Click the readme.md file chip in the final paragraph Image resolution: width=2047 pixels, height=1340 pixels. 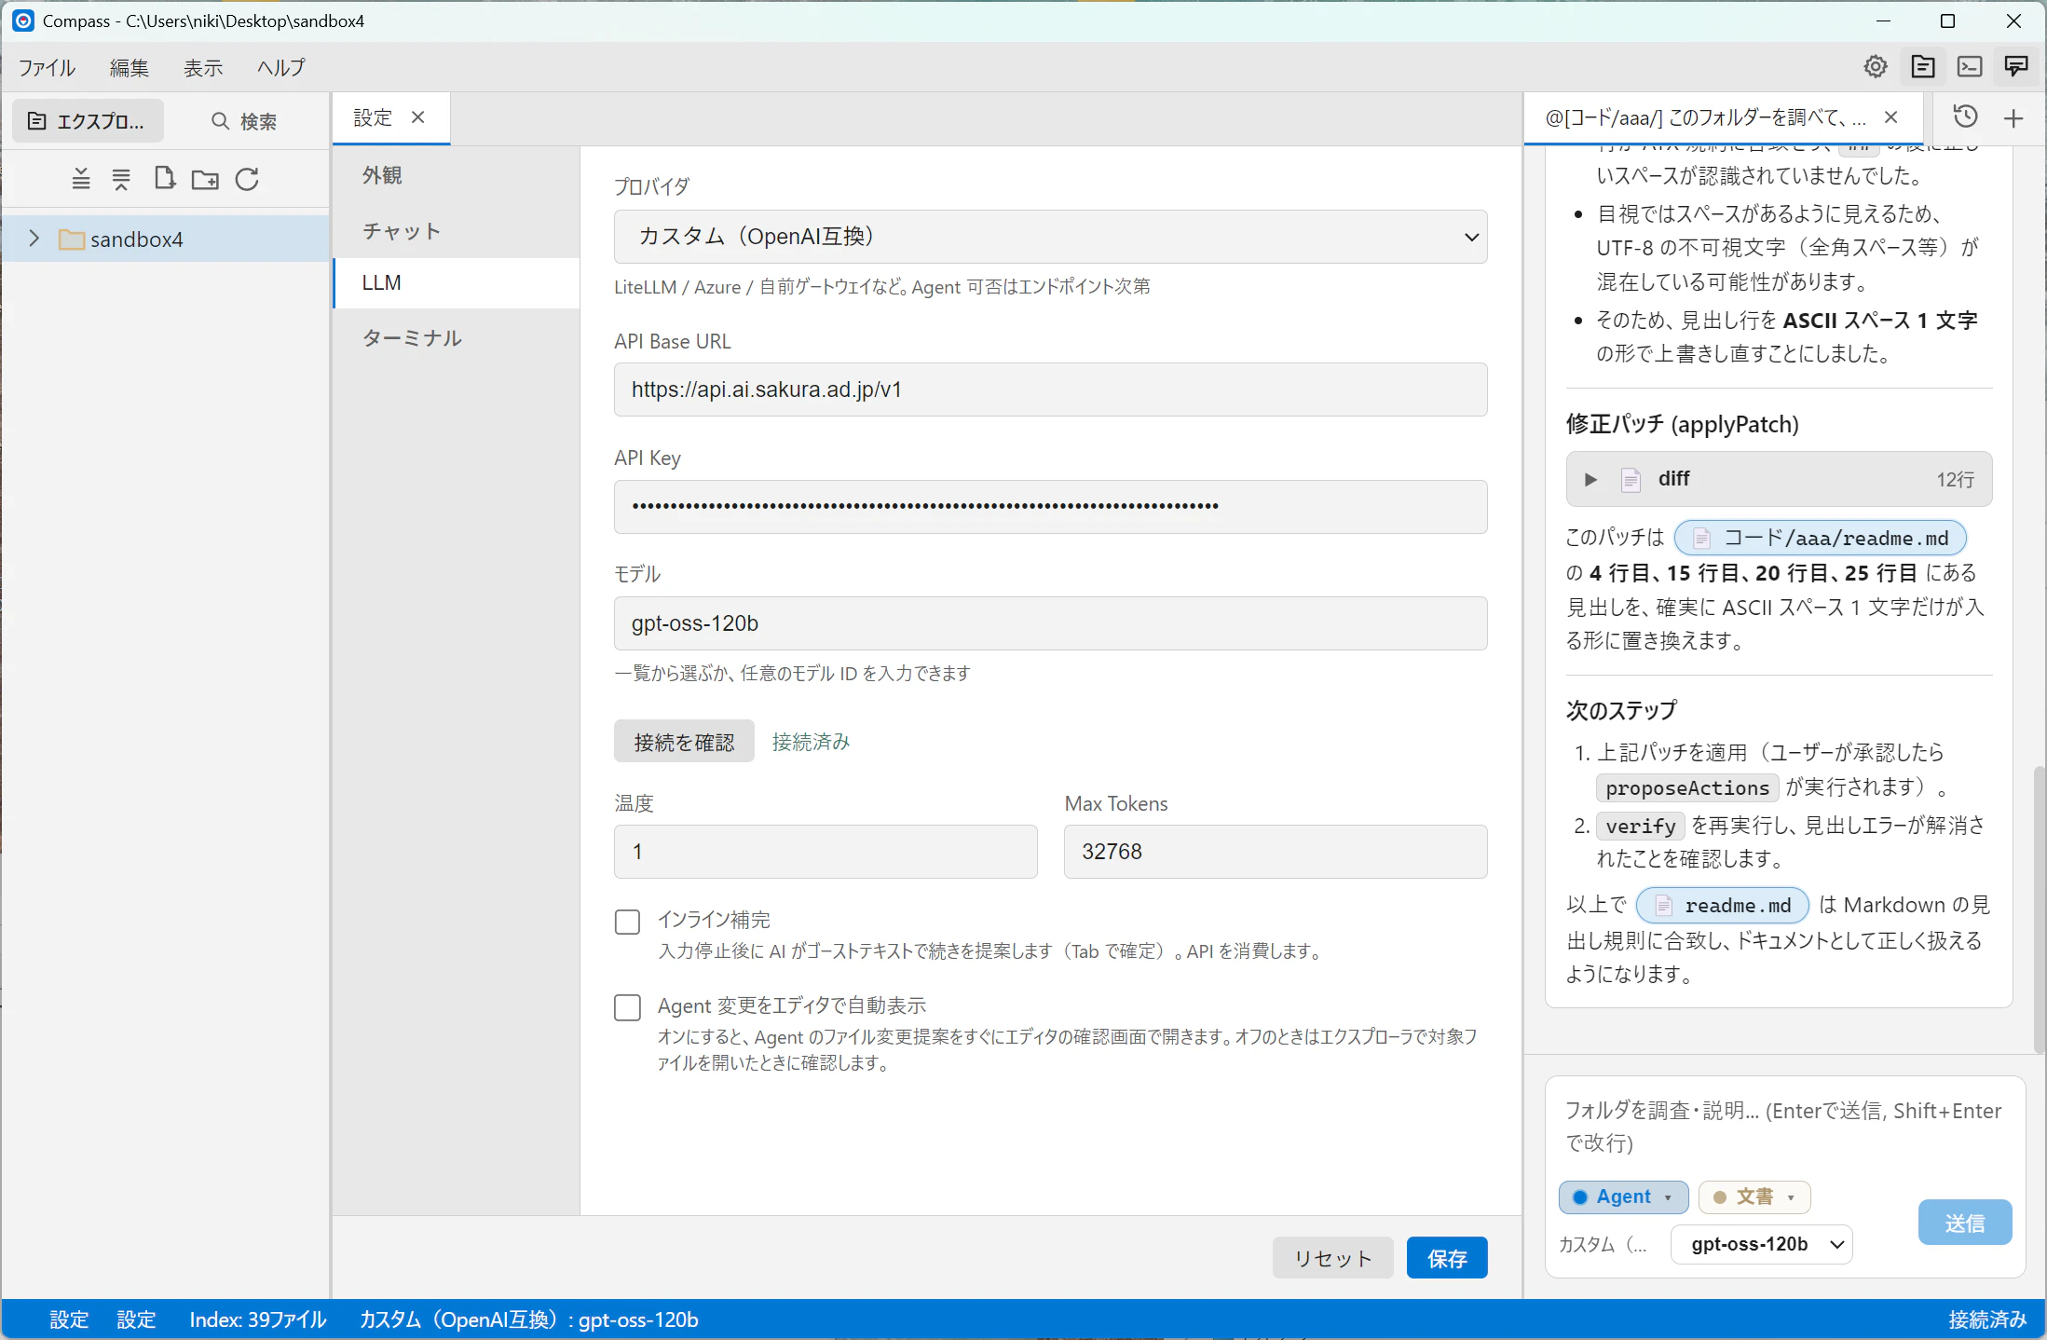coord(1723,905)
